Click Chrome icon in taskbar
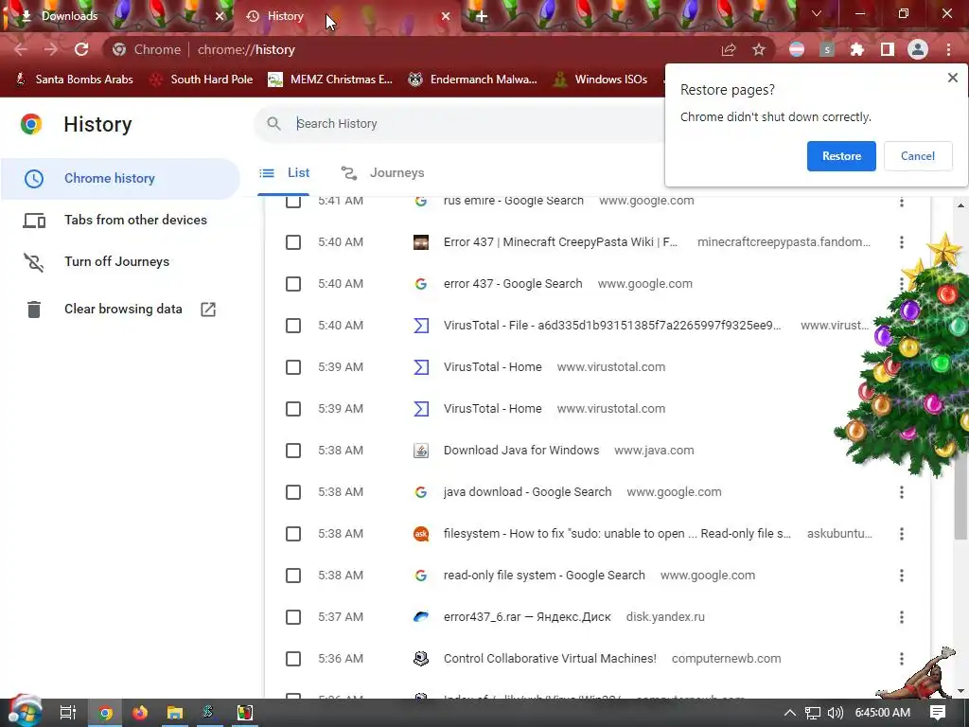The image size is (969, 727). [x=106, y=713]
